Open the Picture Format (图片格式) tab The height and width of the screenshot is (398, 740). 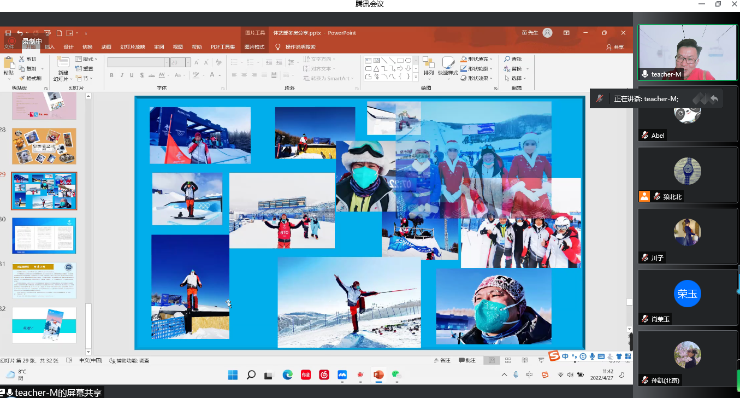(x=254, y=47)
